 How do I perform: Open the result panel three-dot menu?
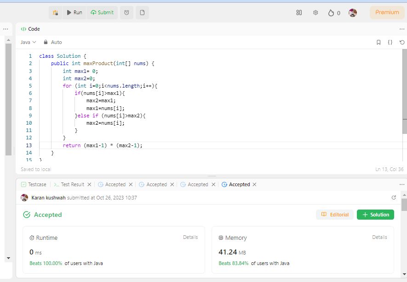[402, 184]
